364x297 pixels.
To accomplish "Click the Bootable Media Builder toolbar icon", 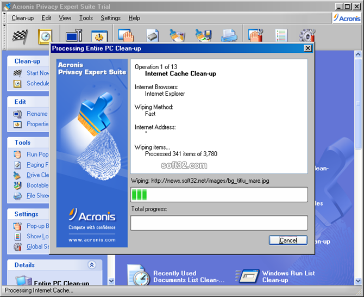I will (x=203, y=35).
